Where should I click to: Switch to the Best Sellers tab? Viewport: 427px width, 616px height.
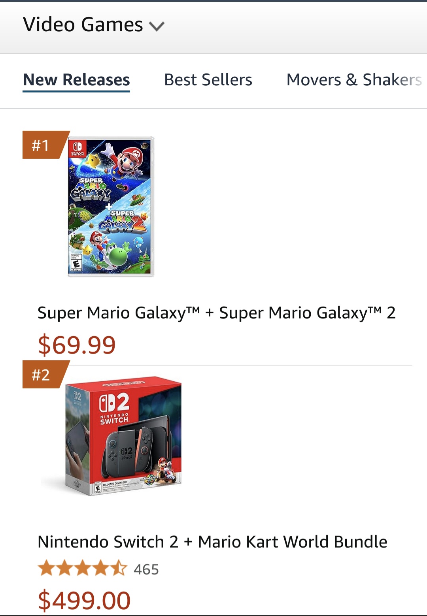tap(208, 80)
